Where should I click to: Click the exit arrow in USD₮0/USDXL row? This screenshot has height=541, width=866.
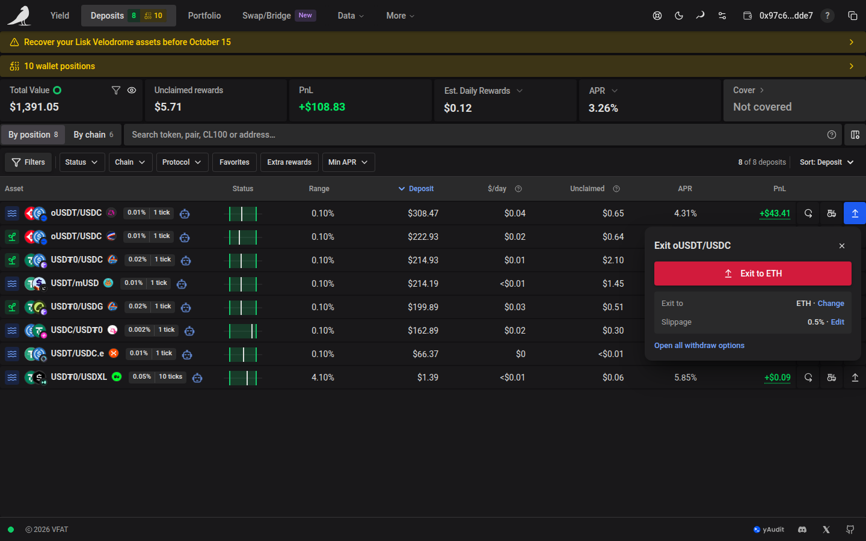point(855,377)
